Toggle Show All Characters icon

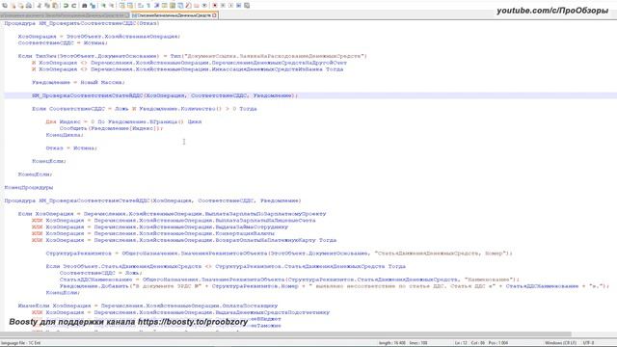coord(148,6)
